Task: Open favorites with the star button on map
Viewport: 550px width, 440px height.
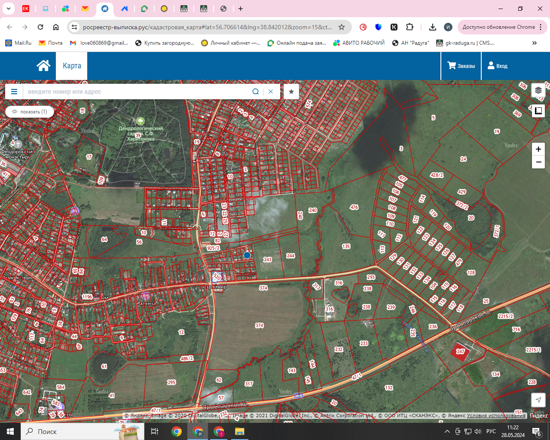Action: 291,92
